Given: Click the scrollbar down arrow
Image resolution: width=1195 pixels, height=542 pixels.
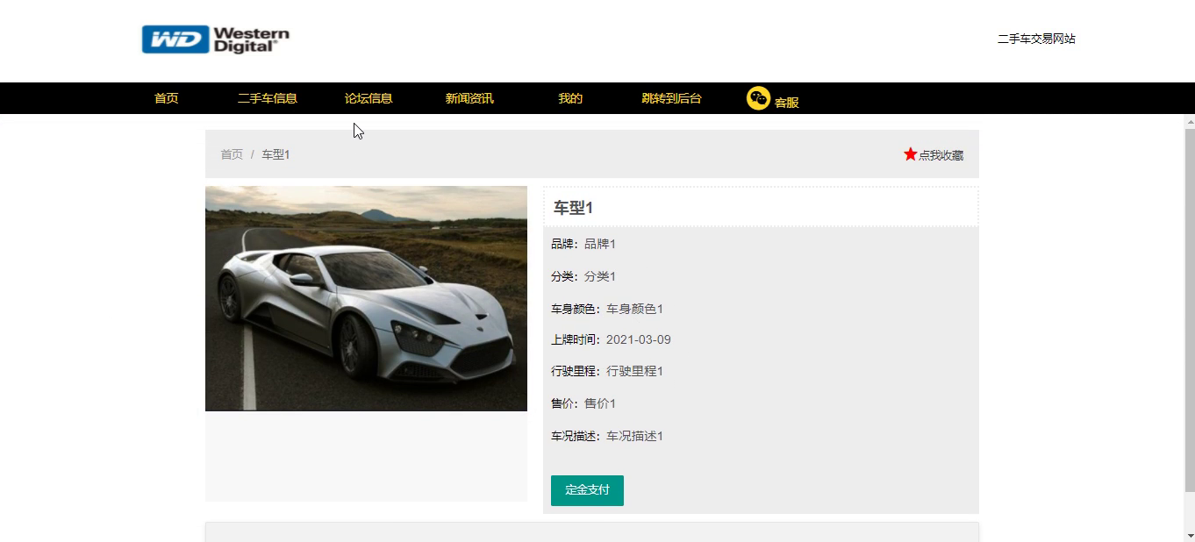Looking at the screenshot, I should pyautogui.click(x=1190, y=535).
